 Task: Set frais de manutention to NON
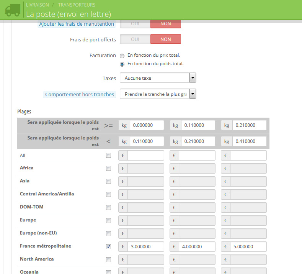pos(166,24)
